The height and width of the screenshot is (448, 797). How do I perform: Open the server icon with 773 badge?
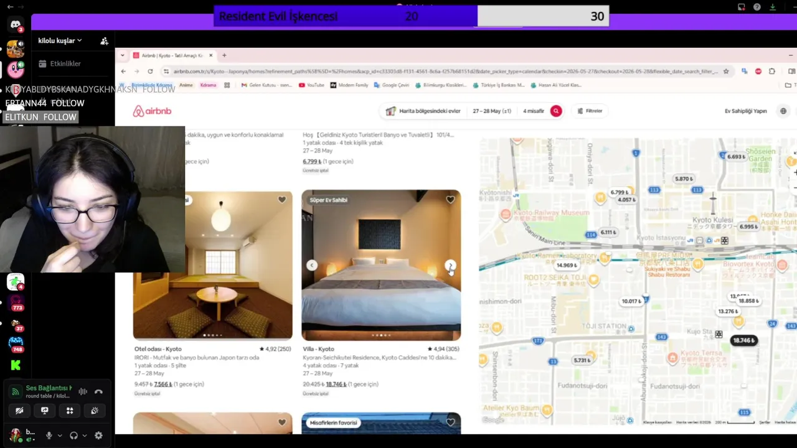(x=16, y=302)
